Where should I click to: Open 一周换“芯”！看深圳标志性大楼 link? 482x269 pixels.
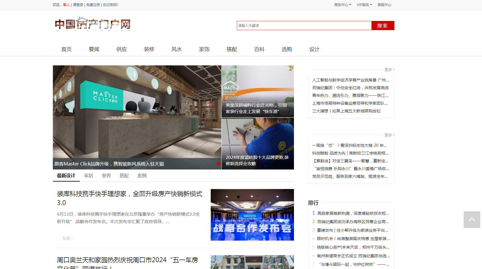click(349, 145)
